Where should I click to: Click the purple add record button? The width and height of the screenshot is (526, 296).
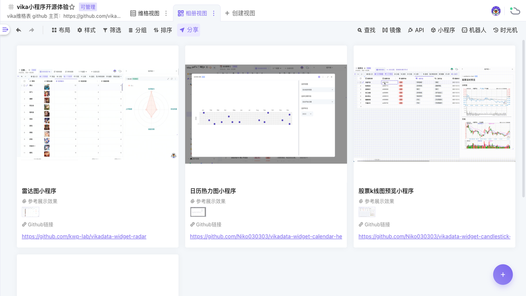pyautogui.click(x=503, y=275)
